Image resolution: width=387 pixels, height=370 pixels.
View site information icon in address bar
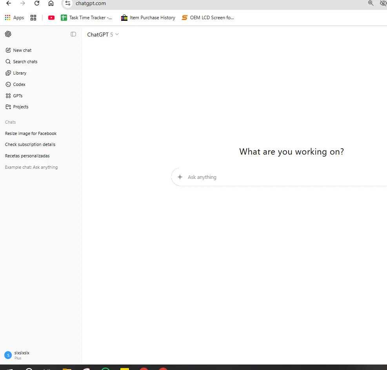[x=68, y=4]
